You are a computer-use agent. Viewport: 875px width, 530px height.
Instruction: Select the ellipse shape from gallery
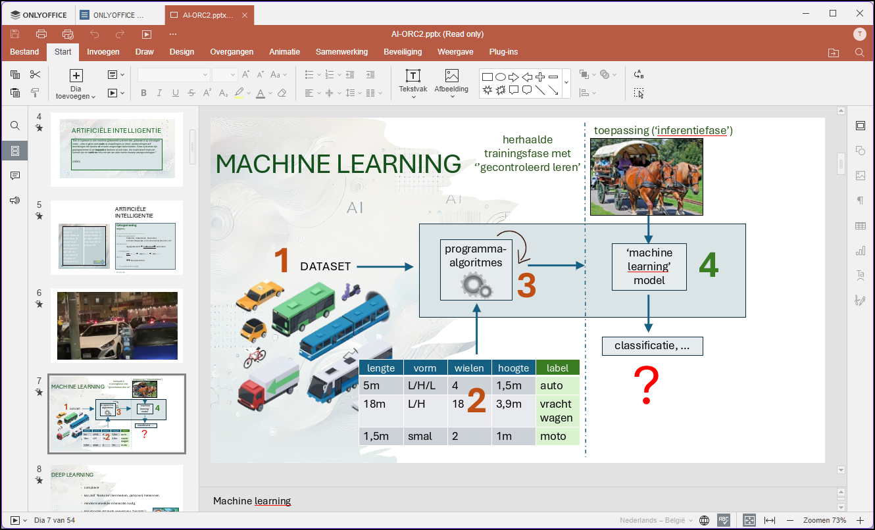[x=501, y=77]
